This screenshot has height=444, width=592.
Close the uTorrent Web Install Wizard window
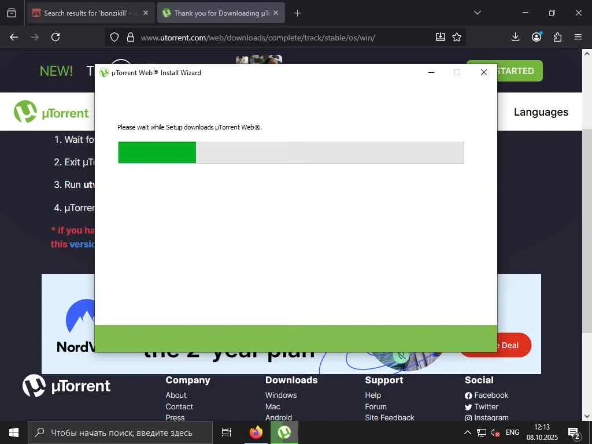(484, 72)
